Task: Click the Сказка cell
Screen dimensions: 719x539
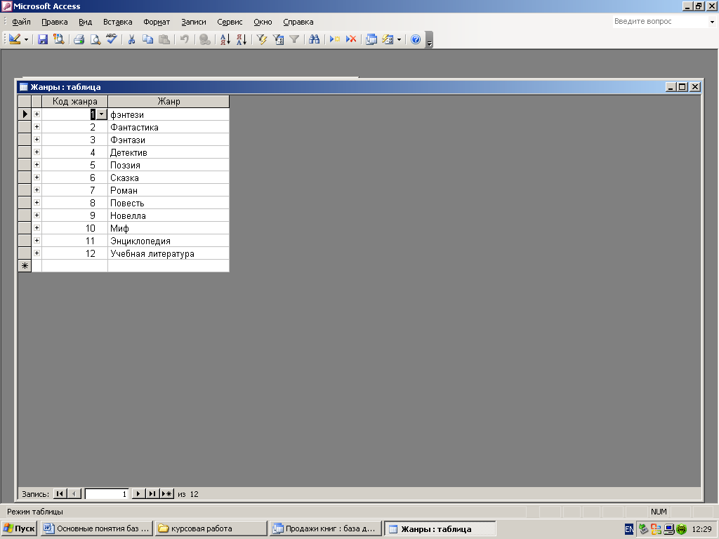Action: 169,178
